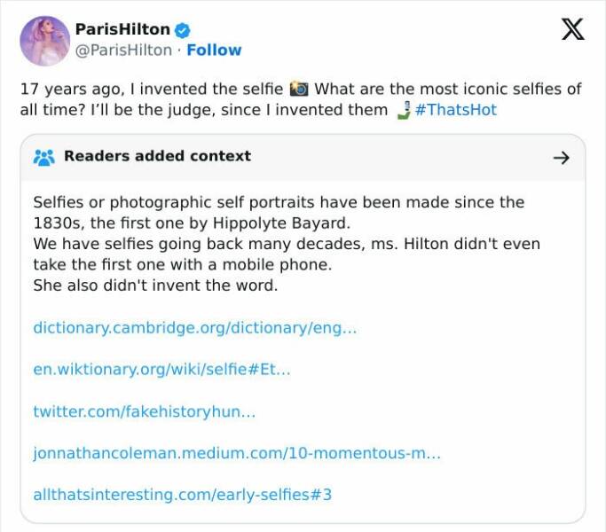Open the twitter.com/fakehistoryhun link

click(x=144, y=411)
